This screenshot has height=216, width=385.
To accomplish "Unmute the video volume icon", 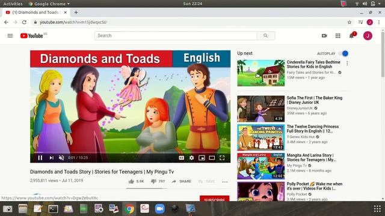I will point(61,158).
